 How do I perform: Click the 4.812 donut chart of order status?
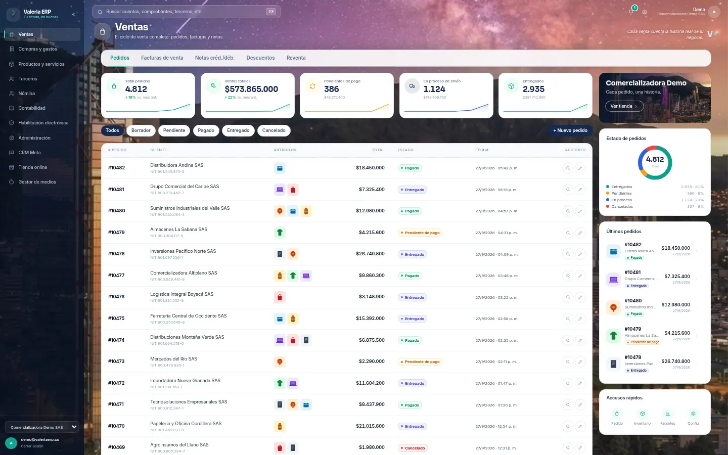coord(655,162)
